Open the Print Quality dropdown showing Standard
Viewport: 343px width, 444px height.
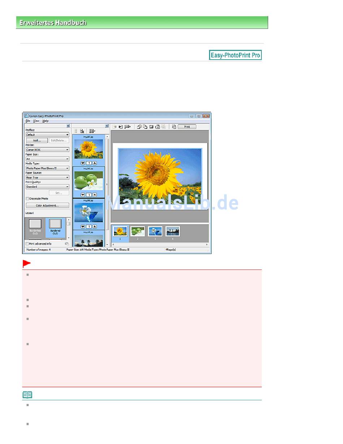(47, 187)
